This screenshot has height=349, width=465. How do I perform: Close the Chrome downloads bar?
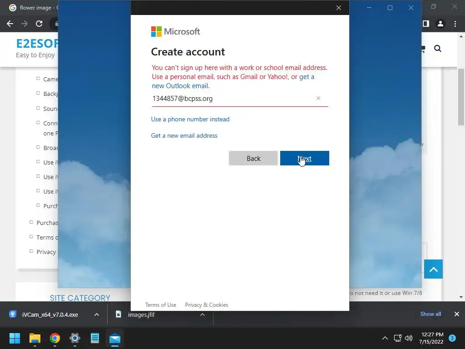pos(457,314)
